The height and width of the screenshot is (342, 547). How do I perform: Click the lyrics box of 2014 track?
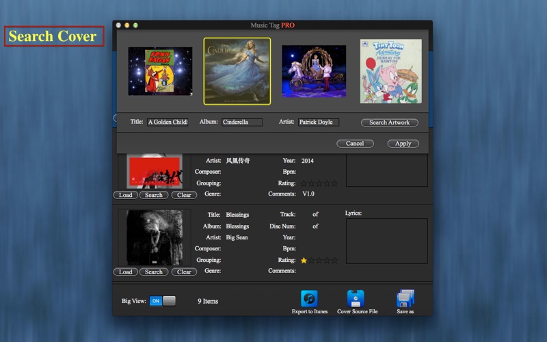[386, 170]
